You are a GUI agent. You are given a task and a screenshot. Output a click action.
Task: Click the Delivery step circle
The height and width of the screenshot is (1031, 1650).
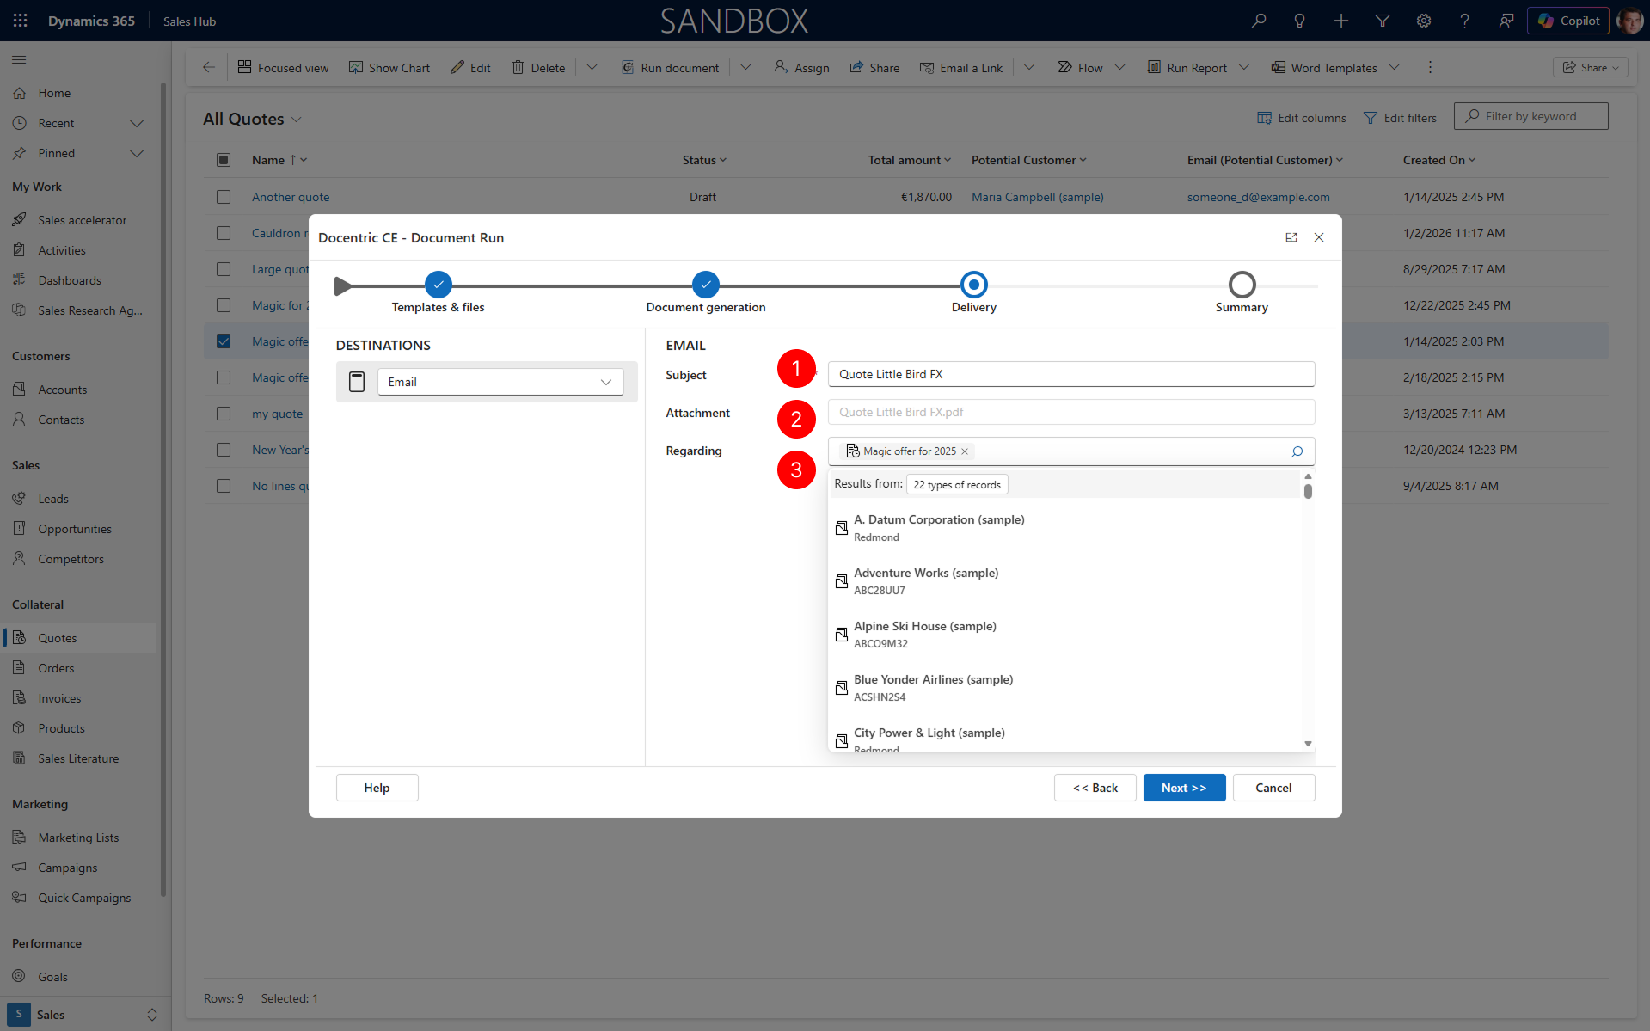pyautogui.click(x=974, y=285)
